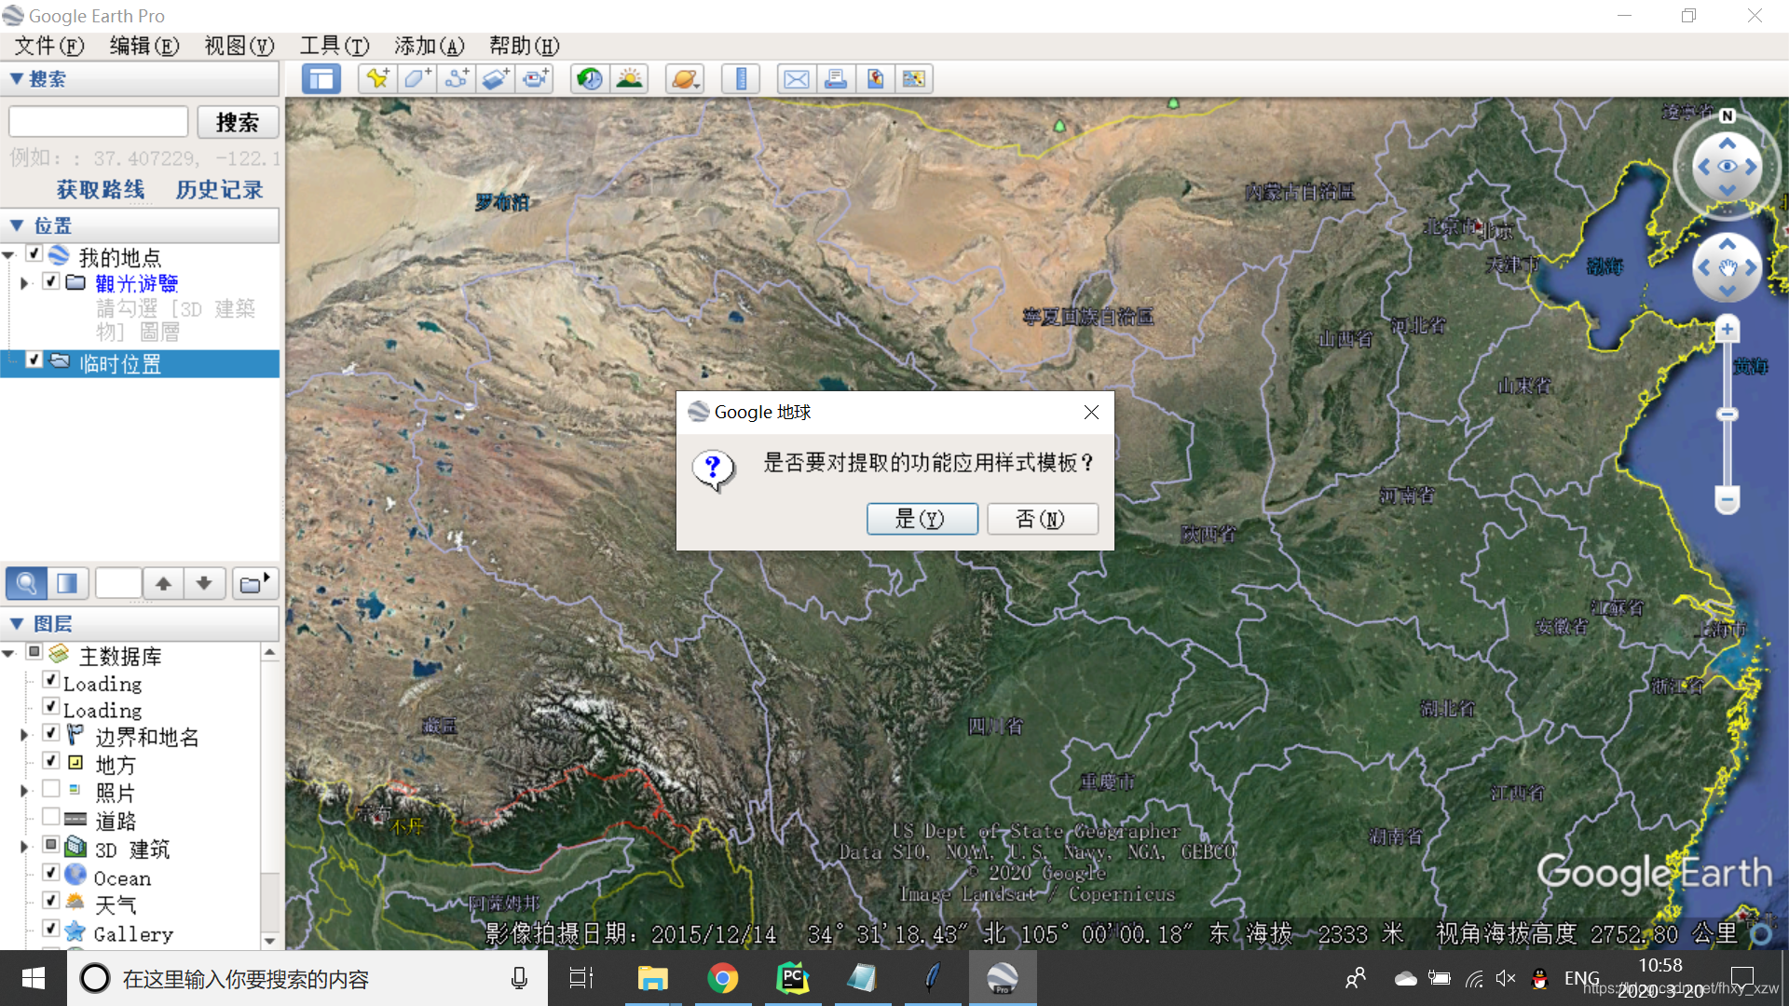Image resolution: width=1789 pixels, height=1006 pixels.
Task: Expand the 边界和地名 layer
Action: [x=24, y=736]
